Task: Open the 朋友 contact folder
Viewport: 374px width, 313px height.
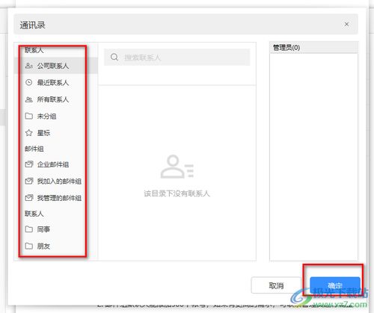Action: [x=55, y=246]
